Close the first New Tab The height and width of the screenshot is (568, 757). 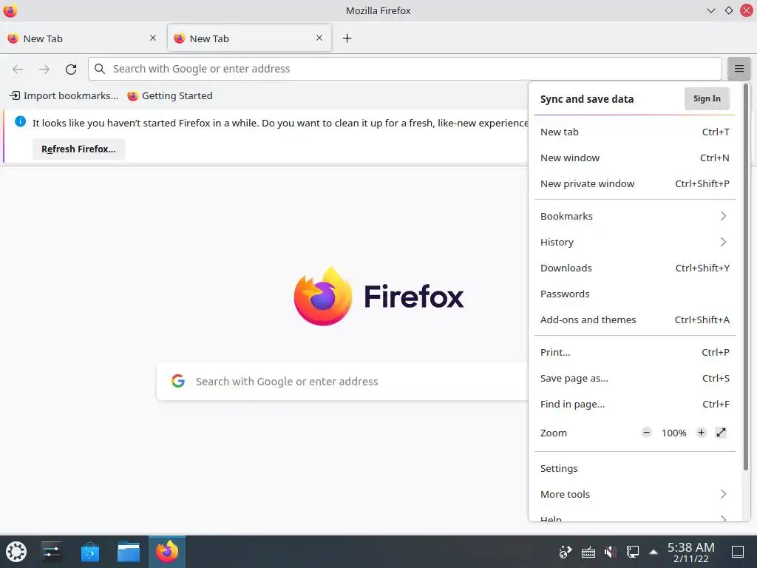[x=153, y=38]
